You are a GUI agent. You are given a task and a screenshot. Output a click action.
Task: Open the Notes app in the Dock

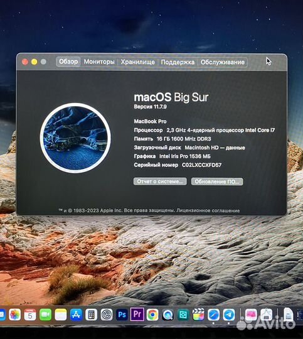pos(61,315)
